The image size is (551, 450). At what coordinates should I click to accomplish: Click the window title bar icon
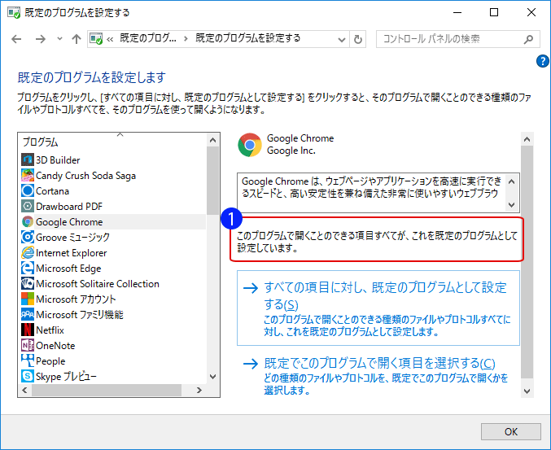point(14,13)
